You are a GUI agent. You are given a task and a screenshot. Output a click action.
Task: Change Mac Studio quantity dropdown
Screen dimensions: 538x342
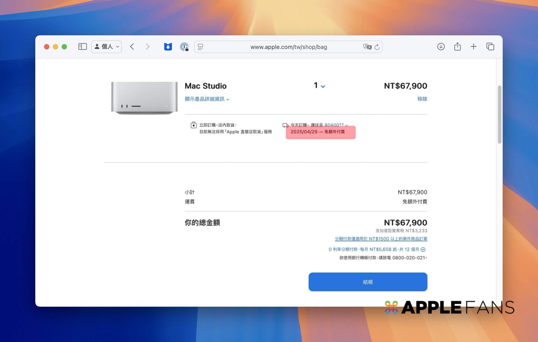pos(319,86)
